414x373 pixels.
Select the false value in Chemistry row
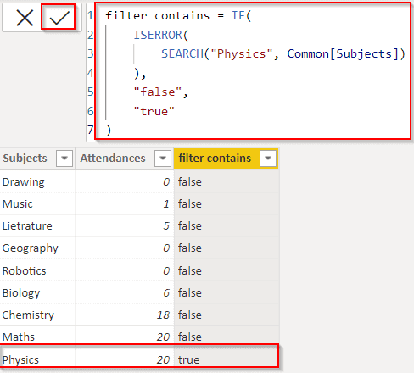(227, 315)
